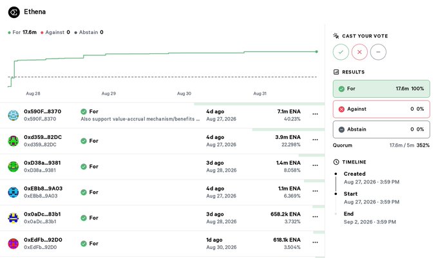Open more options for 0x590F...8370 vote

pos(315,114)
